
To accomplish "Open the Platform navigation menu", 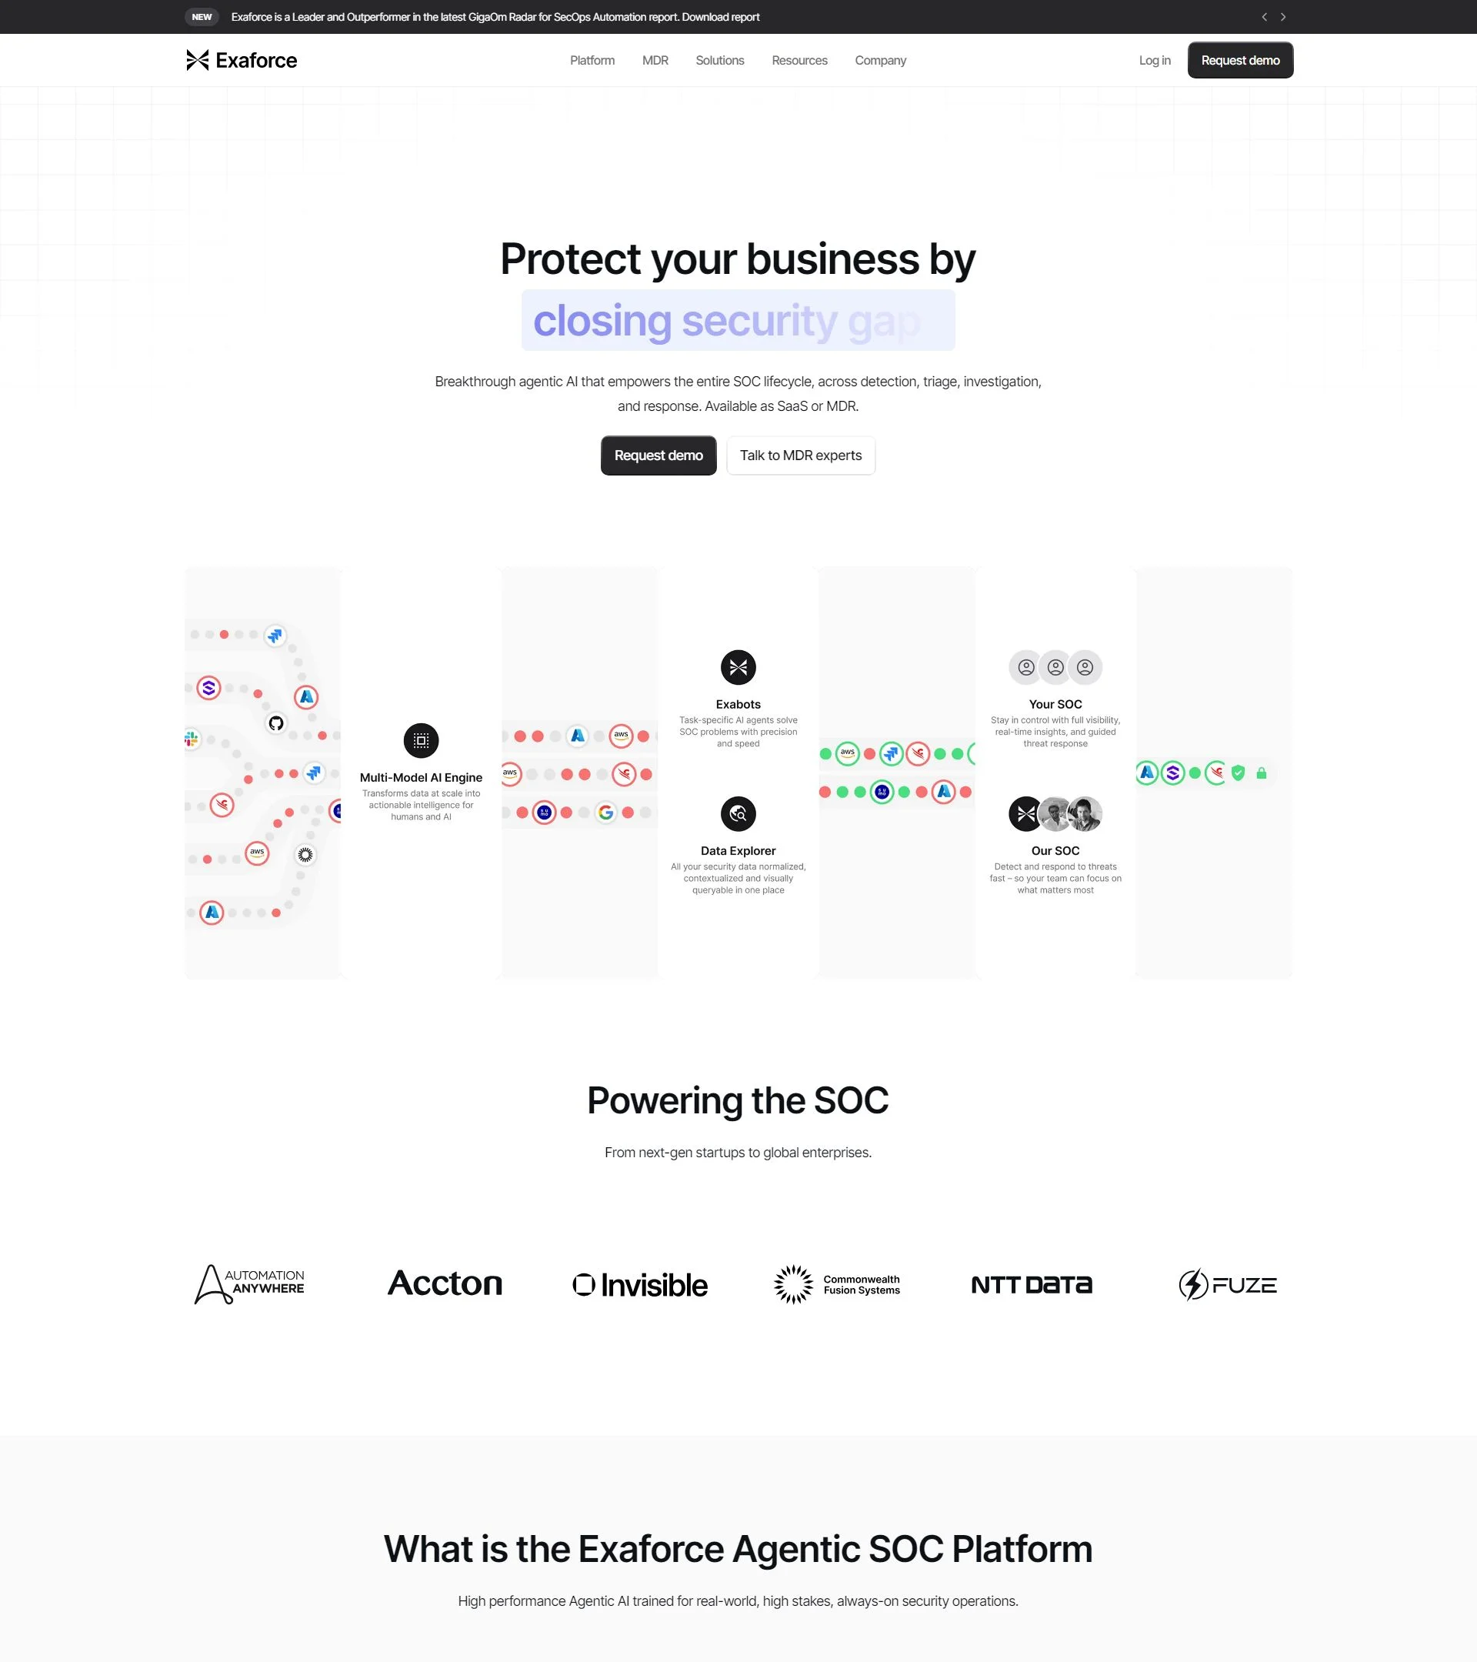I will pos(592,60).
